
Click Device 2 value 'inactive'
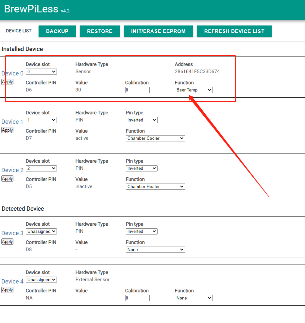point(84,186)
